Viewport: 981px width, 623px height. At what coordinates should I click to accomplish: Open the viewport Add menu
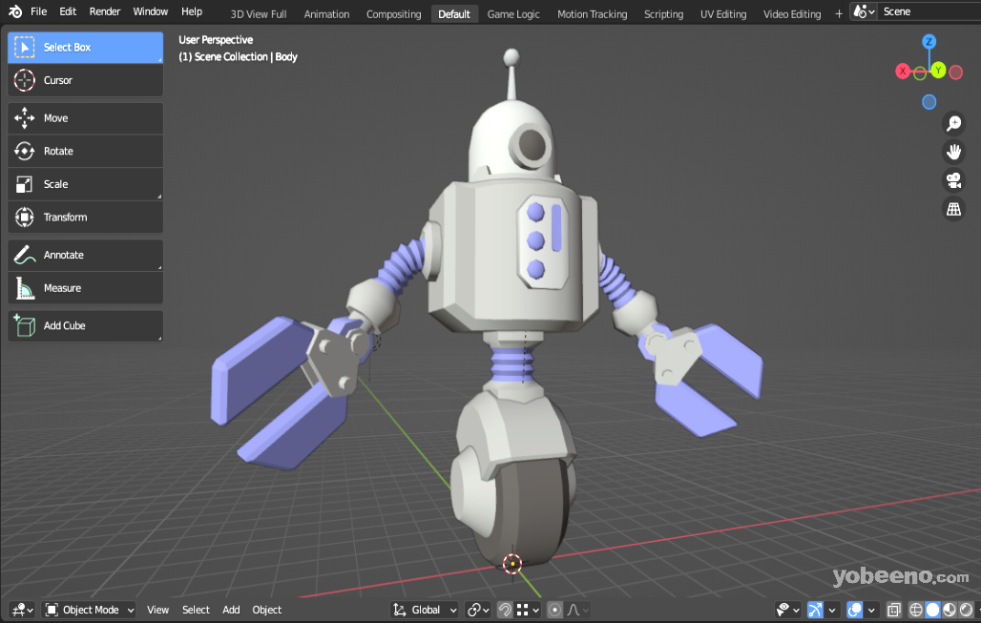click(231, 610)
